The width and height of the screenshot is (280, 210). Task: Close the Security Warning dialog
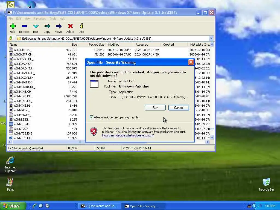pyautogui.click(x=191, y=62)
